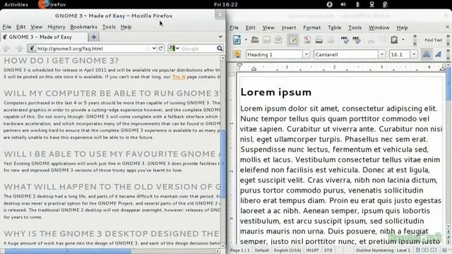The height and width of the screenshot is (254, 452).
Task: Click the Find Text search field
Action: tap(433, 40)
